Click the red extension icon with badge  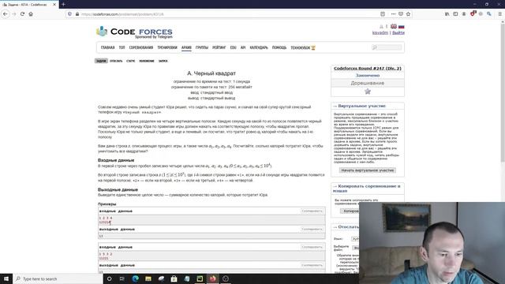point(473,14)
